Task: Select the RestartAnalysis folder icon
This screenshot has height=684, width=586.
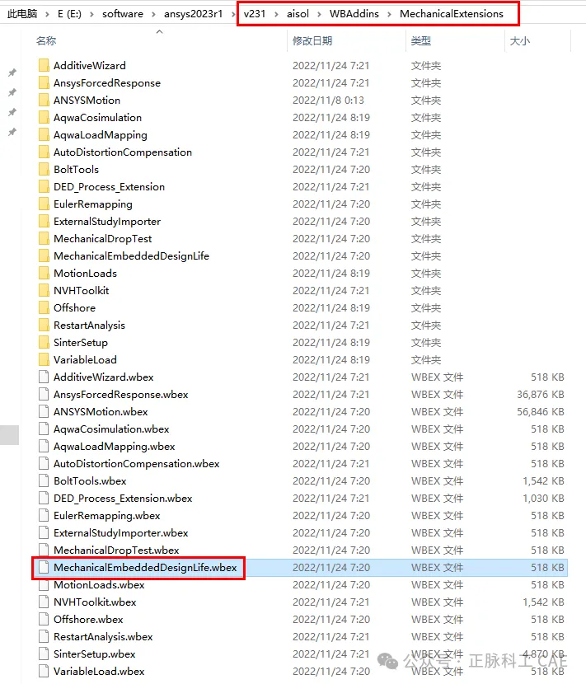Action: pyautogui.click(x=44, y=325)
